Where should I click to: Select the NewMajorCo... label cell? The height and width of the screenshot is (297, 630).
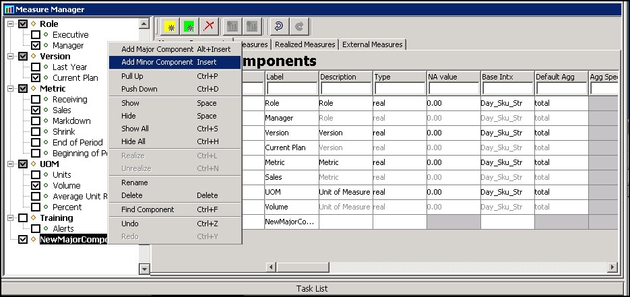[x=292, y=222]
